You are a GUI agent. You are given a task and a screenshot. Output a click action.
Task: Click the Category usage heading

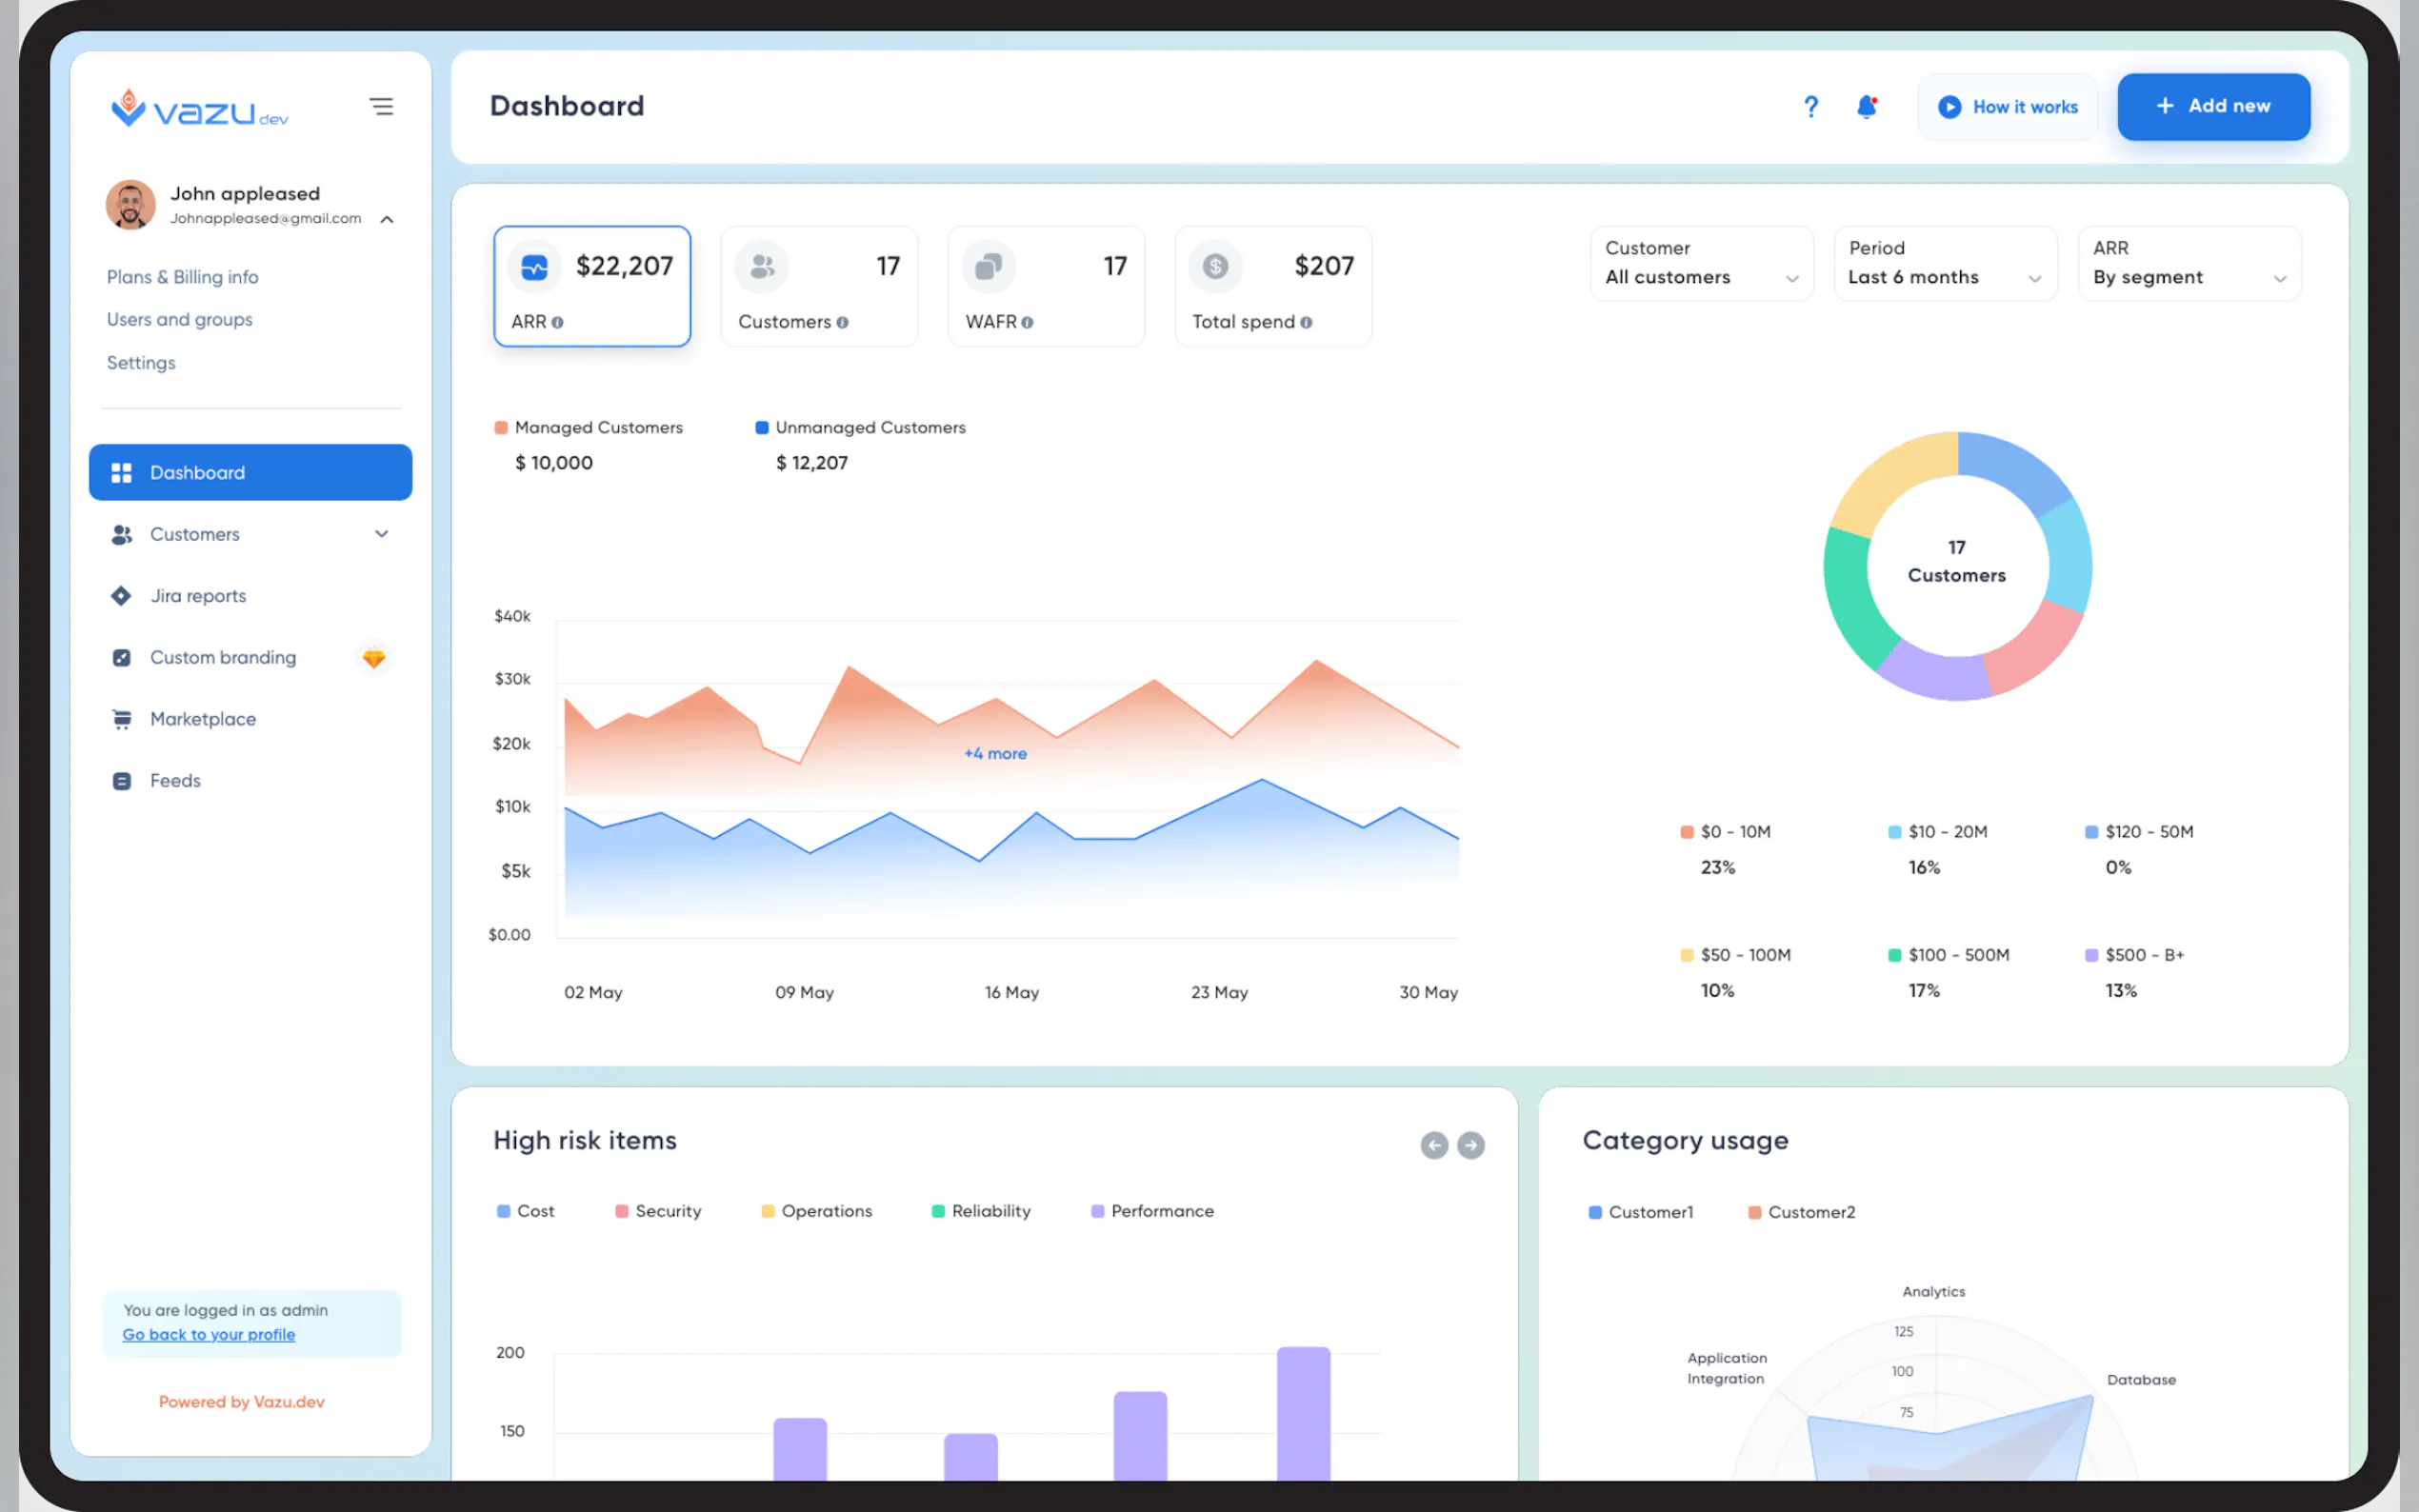1685,1141
